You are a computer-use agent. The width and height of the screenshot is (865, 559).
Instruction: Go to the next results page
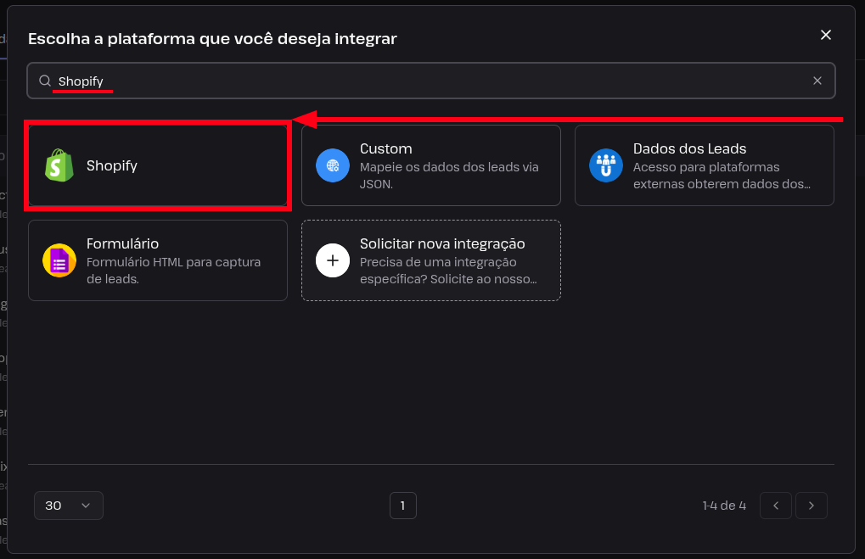(811, 506)
